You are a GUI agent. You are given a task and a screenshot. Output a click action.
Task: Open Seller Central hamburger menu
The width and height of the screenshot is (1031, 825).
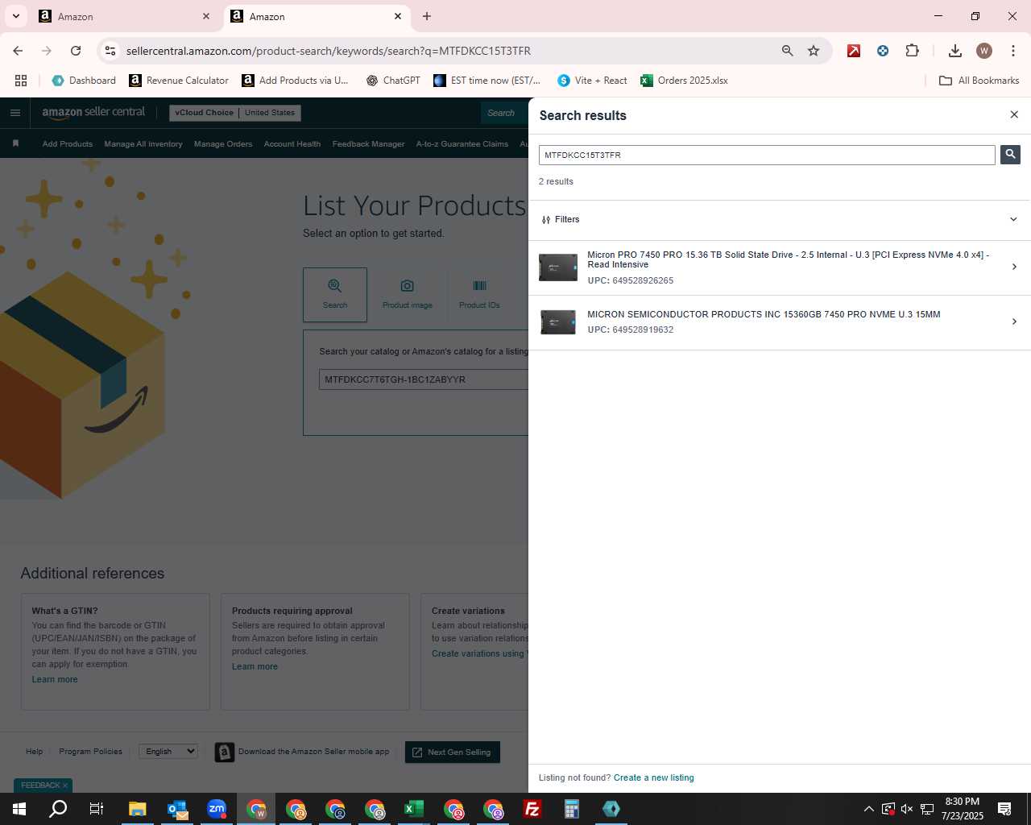tap(14, 113)
